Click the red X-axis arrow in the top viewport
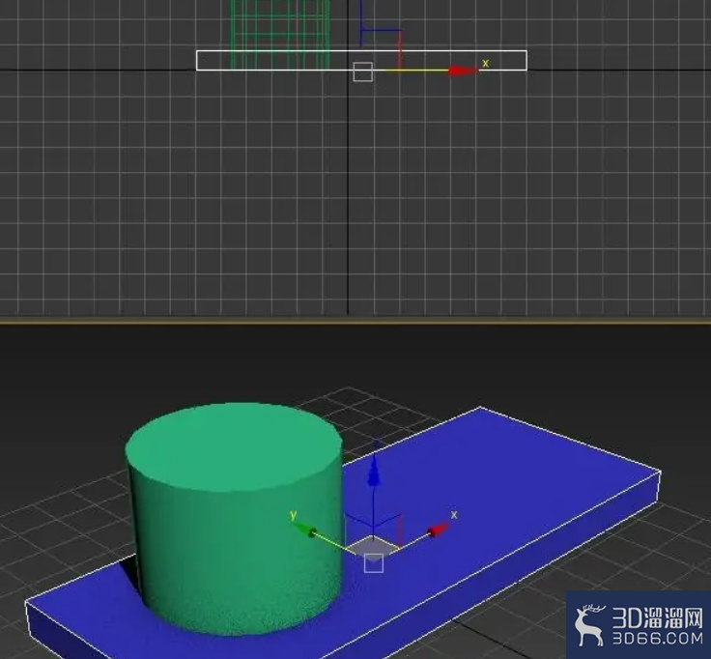Viewport: 711px width, 659px height. pyautogui.click(x=463, y=71)
